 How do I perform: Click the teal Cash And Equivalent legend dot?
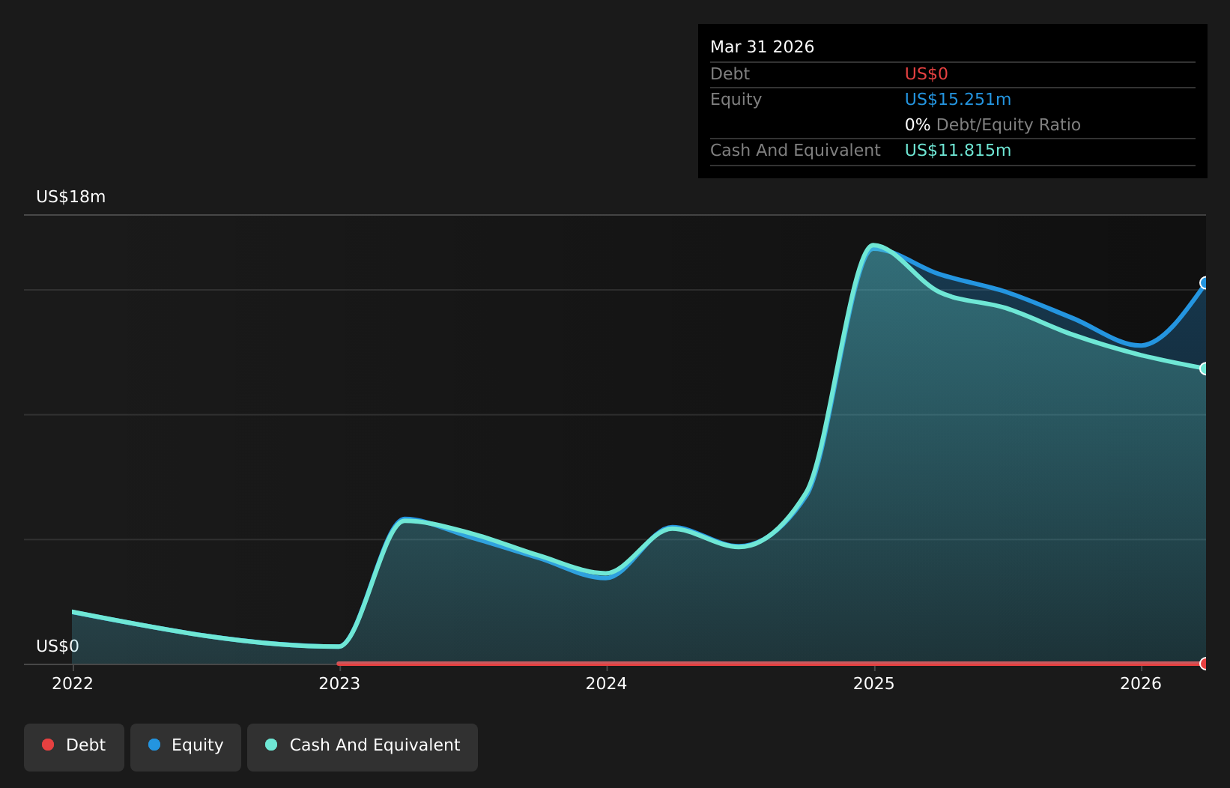click(x=271, y=745)
